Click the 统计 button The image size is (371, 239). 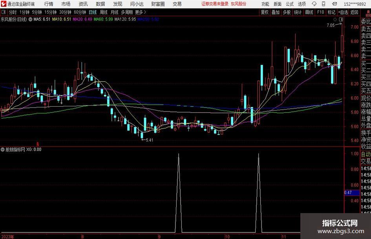point(298,12)
